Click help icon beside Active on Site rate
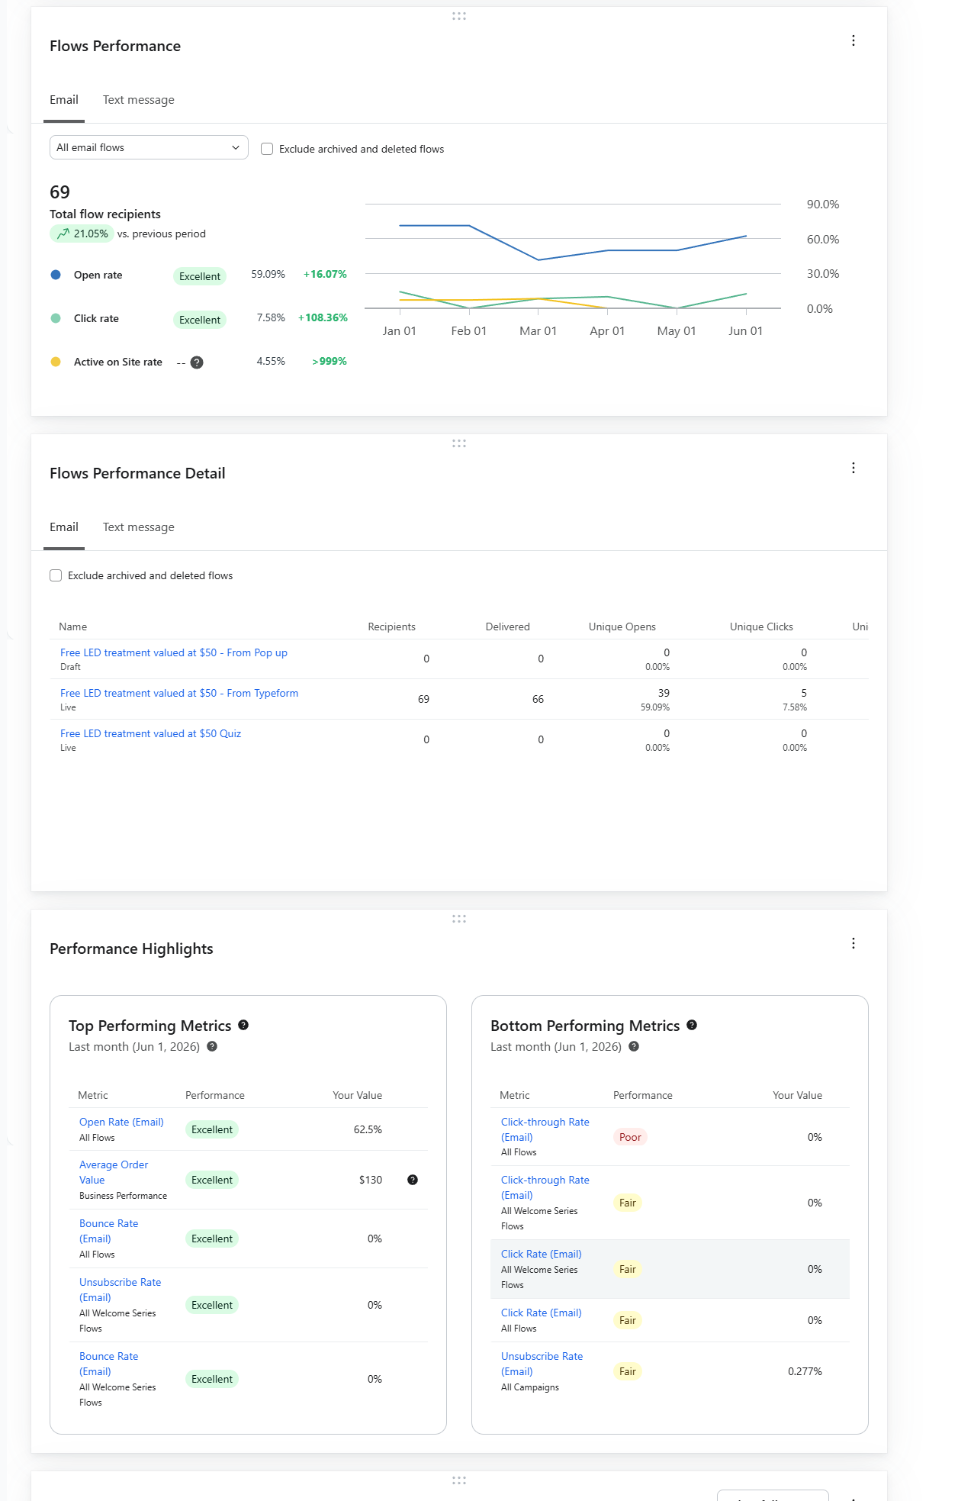The height and width of the screenshot is (1501, 958). point(197,362)
